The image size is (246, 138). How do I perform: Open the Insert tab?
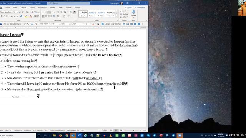8,7
